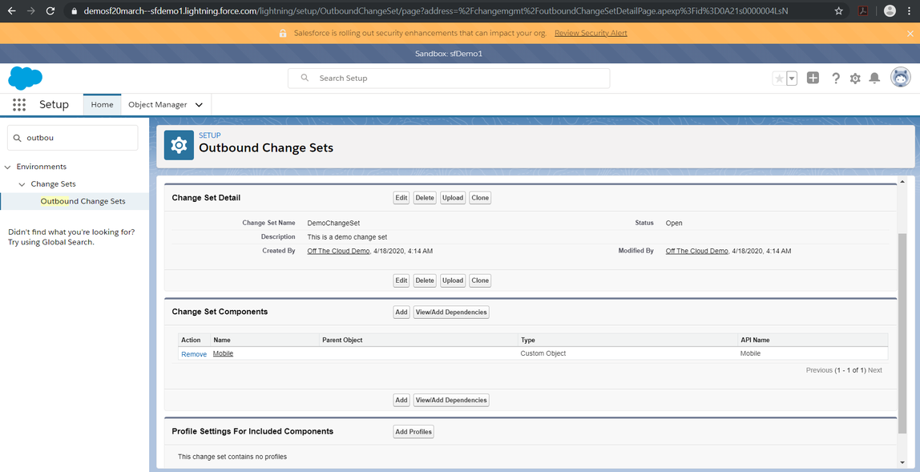Open the browser profile avatar icon
Screen dimensions: 920x472
coord(890,10)
